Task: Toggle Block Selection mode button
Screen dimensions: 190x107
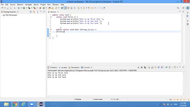Action: (x=72, y=8)
